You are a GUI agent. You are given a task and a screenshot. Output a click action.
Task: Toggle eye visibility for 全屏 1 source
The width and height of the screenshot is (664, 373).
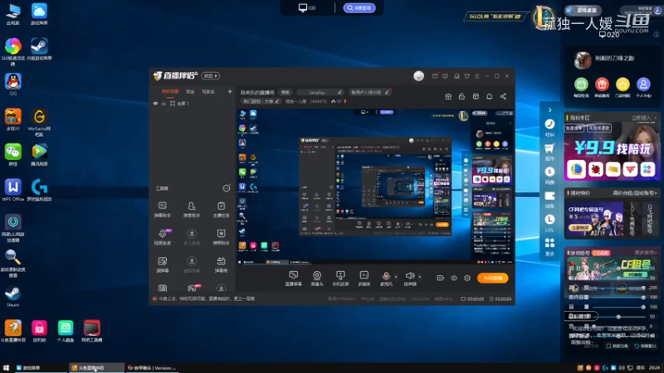click(x=155, y=103)
